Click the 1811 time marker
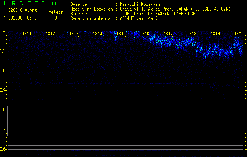Viewport: 247px width, 157px height. click(x=27, y=34)
